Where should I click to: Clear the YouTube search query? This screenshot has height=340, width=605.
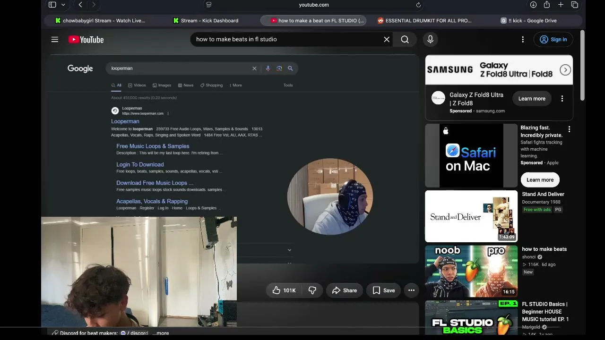387,39
